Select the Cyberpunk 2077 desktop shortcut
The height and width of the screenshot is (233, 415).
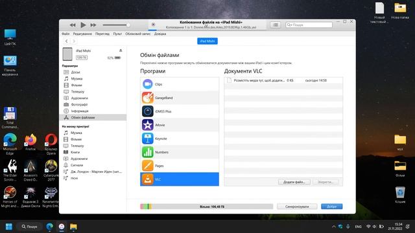(x=51, y=171)
